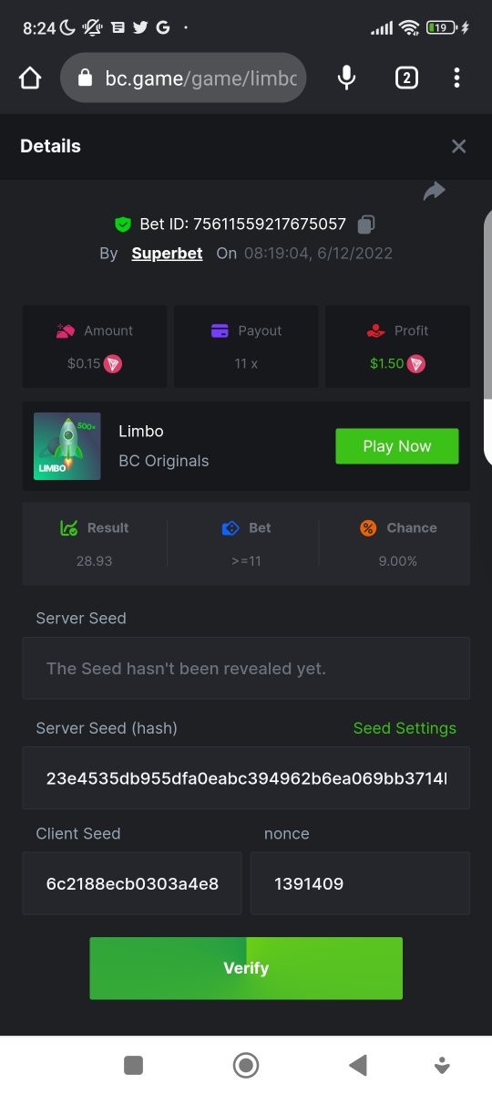Screen dimensions: 492x1095
Task: Tap the green verified shield icon
Action: tap(123, 224)
